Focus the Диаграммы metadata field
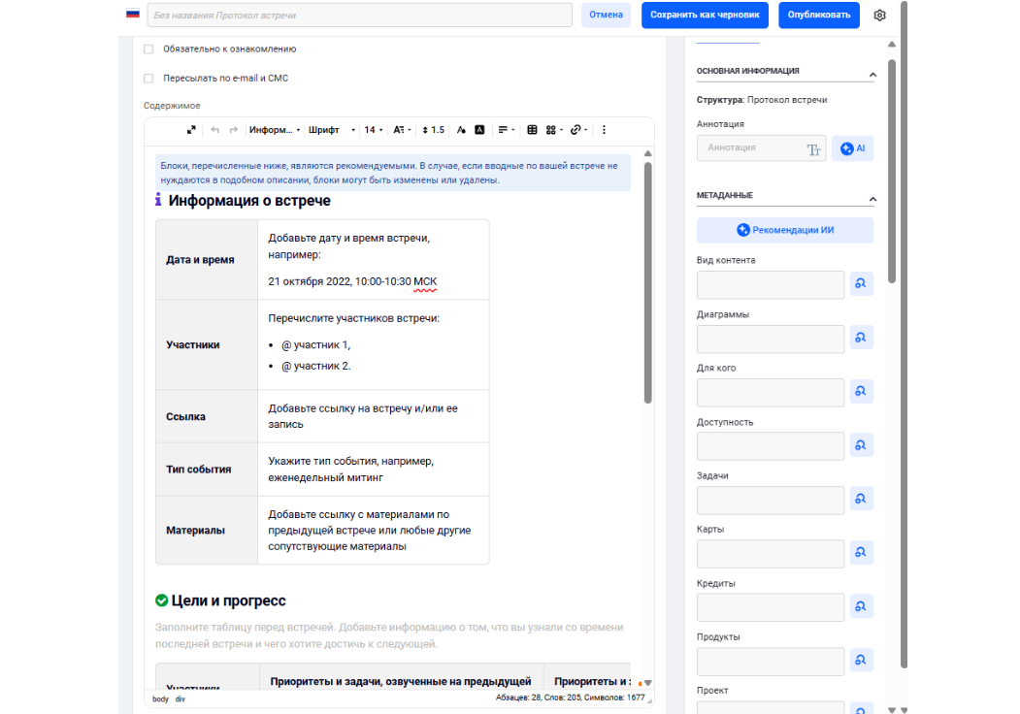 coord(771,339)
